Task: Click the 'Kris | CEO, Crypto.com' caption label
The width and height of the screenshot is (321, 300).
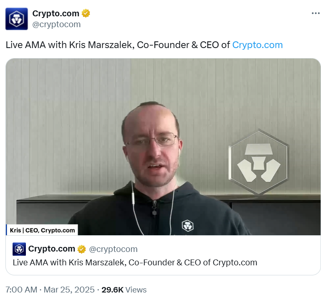Action: (42, 230)
